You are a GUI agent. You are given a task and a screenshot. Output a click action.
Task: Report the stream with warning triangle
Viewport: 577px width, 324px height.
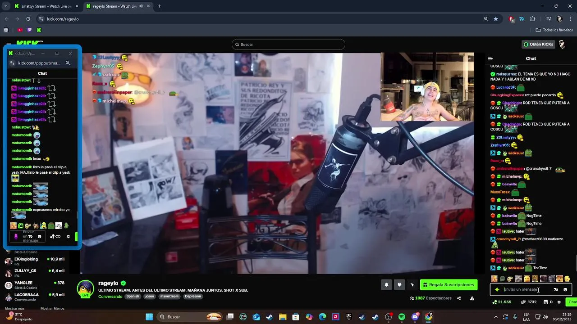(x=472, y=298)
